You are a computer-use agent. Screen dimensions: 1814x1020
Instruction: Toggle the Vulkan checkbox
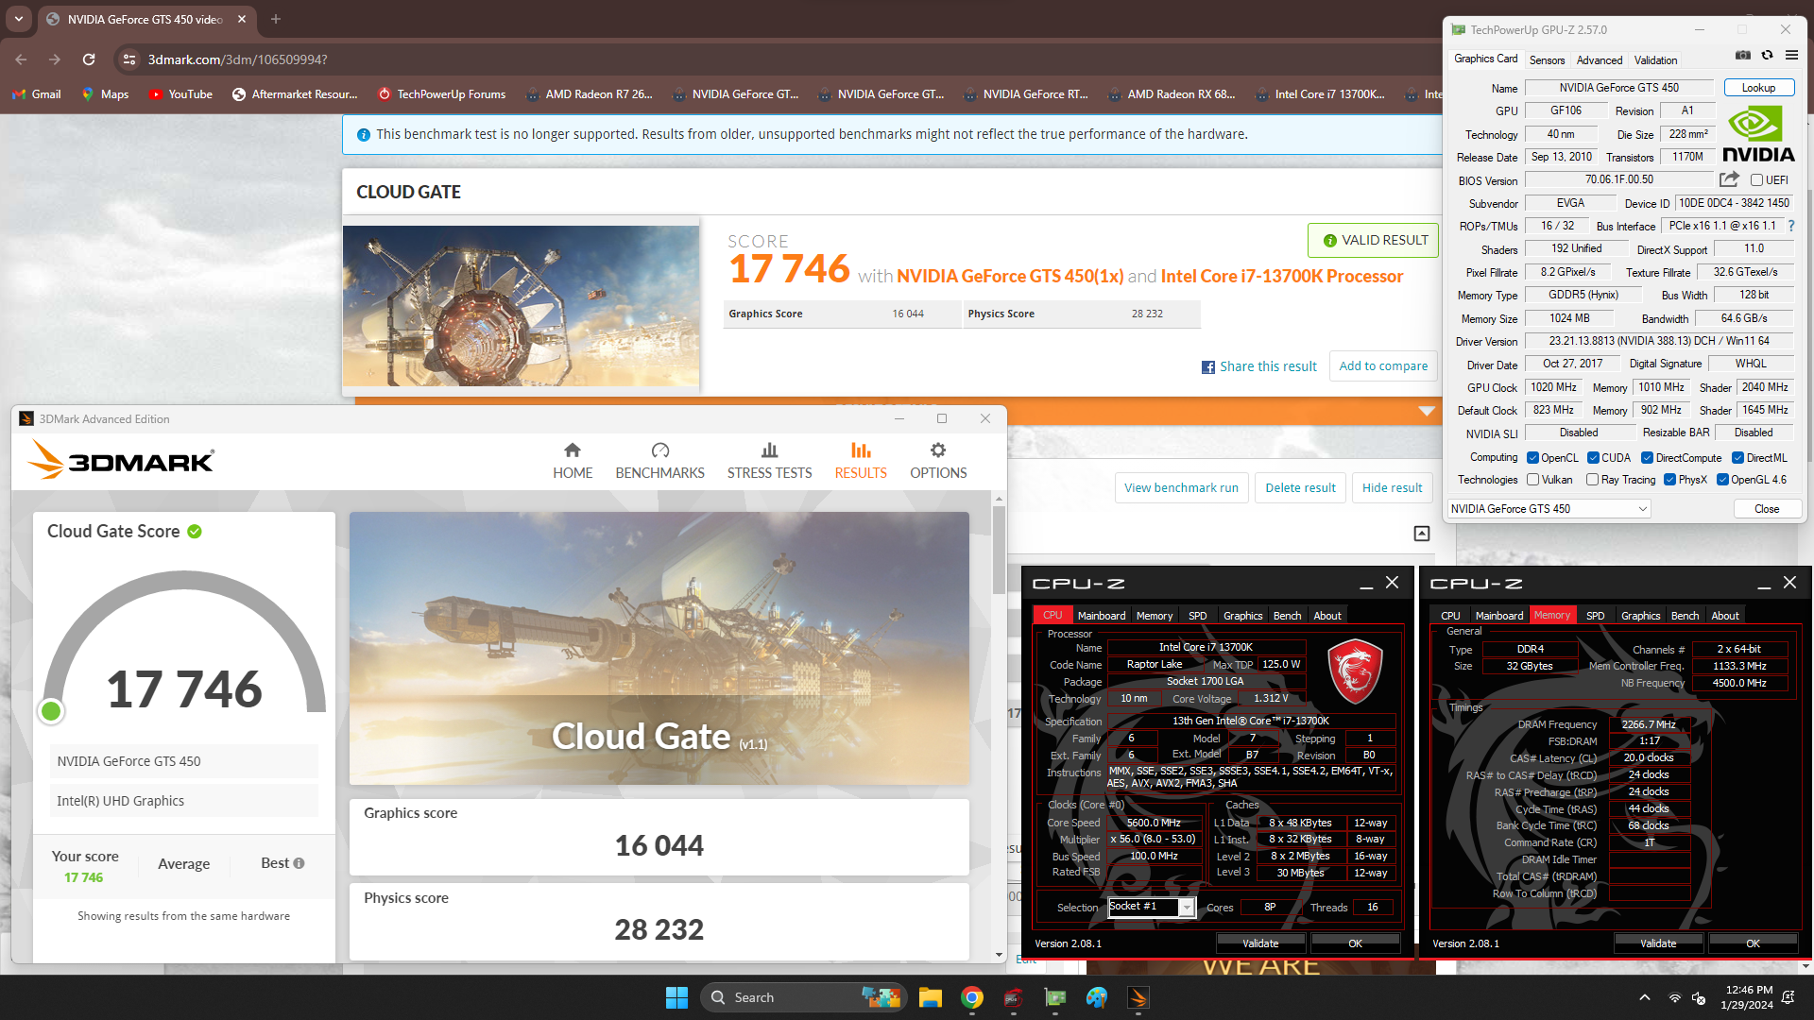coord(1532,480)
